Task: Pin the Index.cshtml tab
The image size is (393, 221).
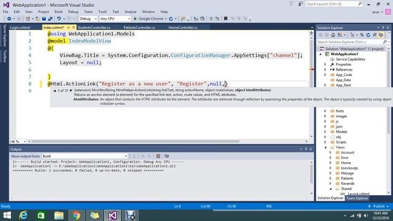Action: coord(68,28)
